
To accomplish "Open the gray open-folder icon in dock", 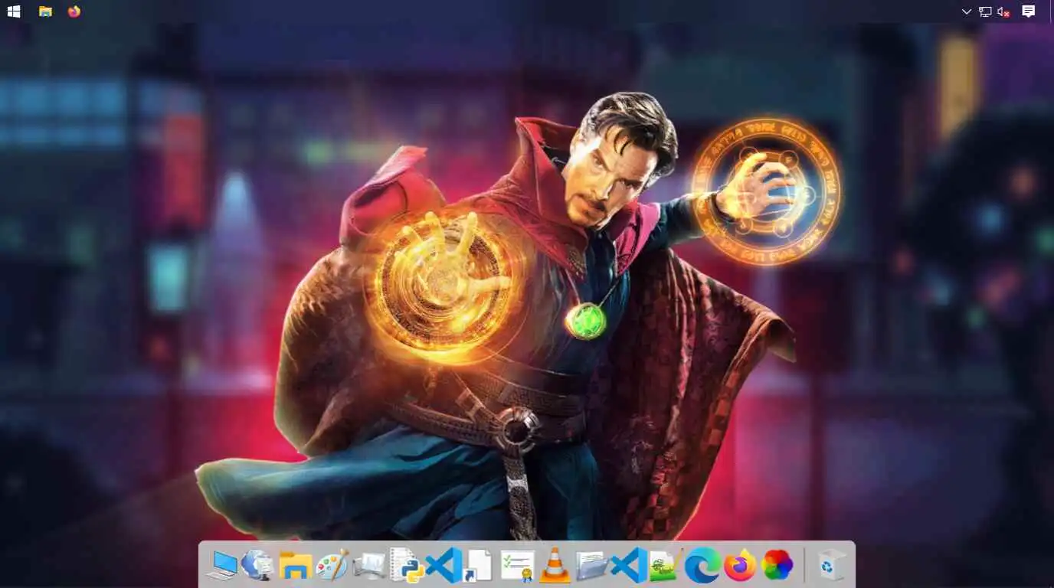I will point(591,566).
